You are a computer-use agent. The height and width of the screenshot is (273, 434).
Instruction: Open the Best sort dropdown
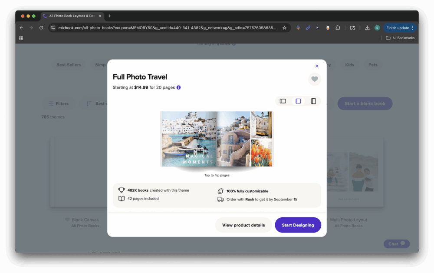click(94, 103)
